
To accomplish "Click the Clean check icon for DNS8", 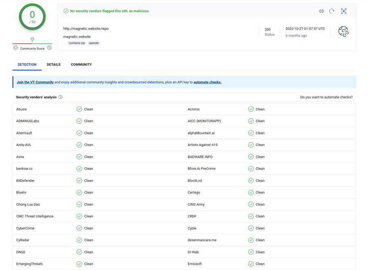I will click(79, 252).
